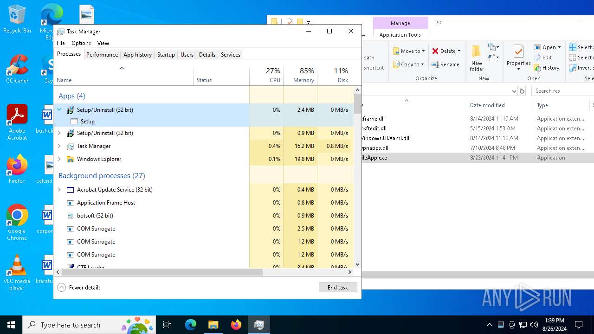Click the first Setup/Uninstall process icon

[x=71, y=110]
